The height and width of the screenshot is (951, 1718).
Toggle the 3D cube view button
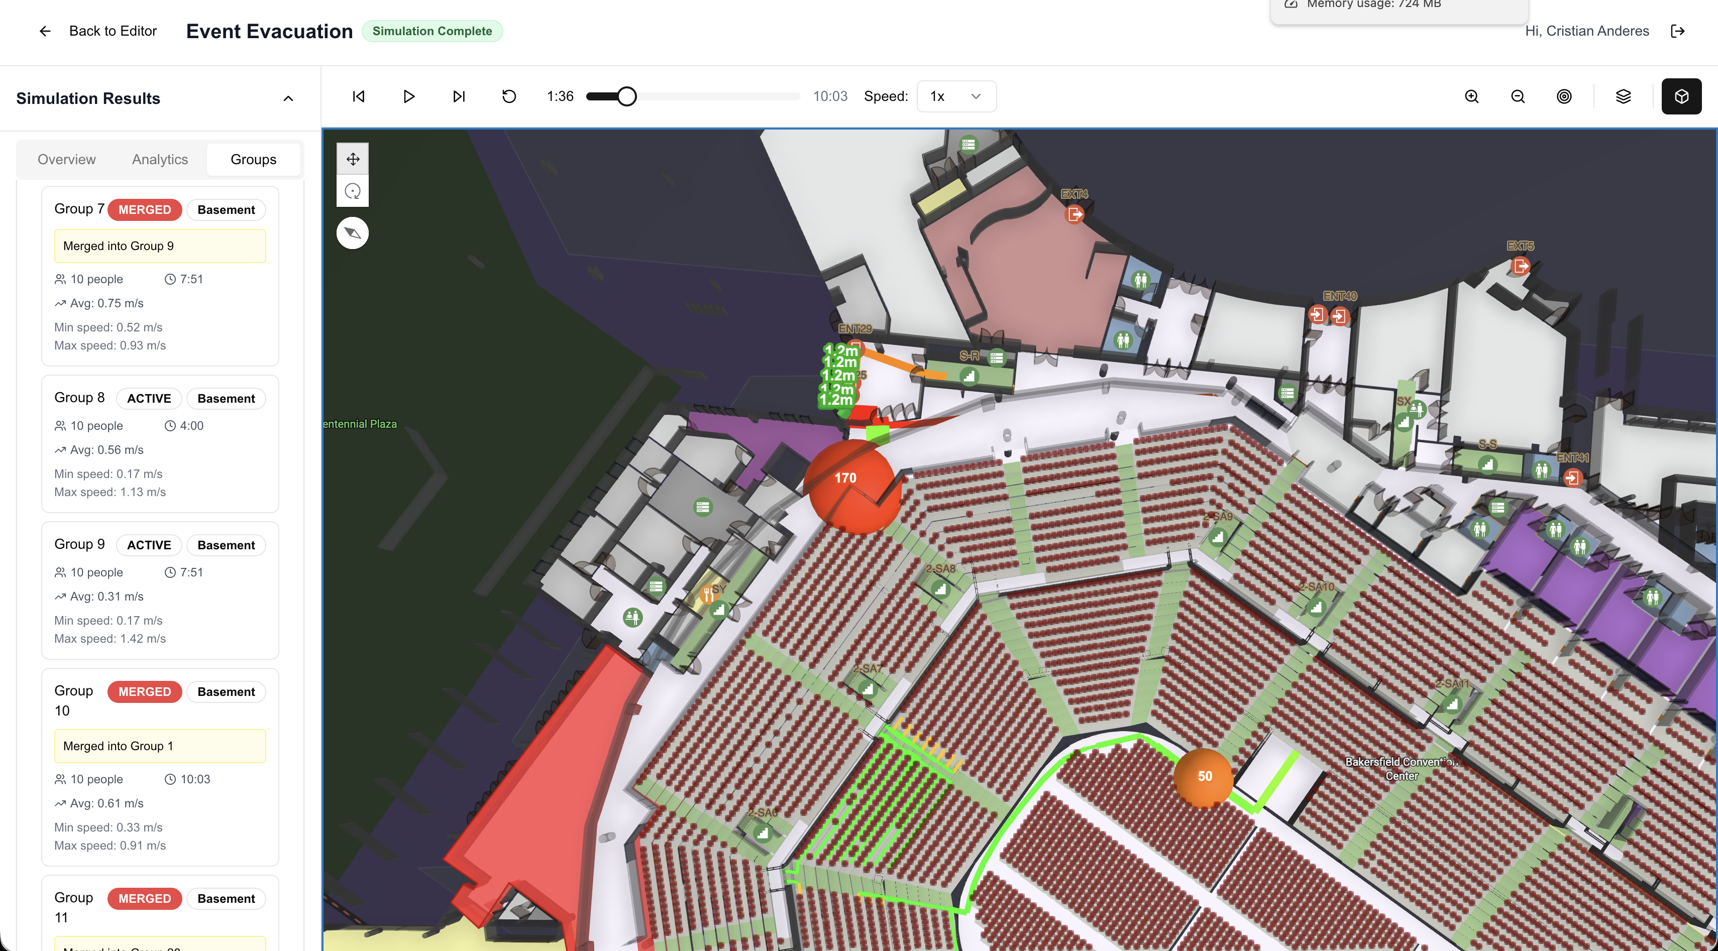[1681, 96]
